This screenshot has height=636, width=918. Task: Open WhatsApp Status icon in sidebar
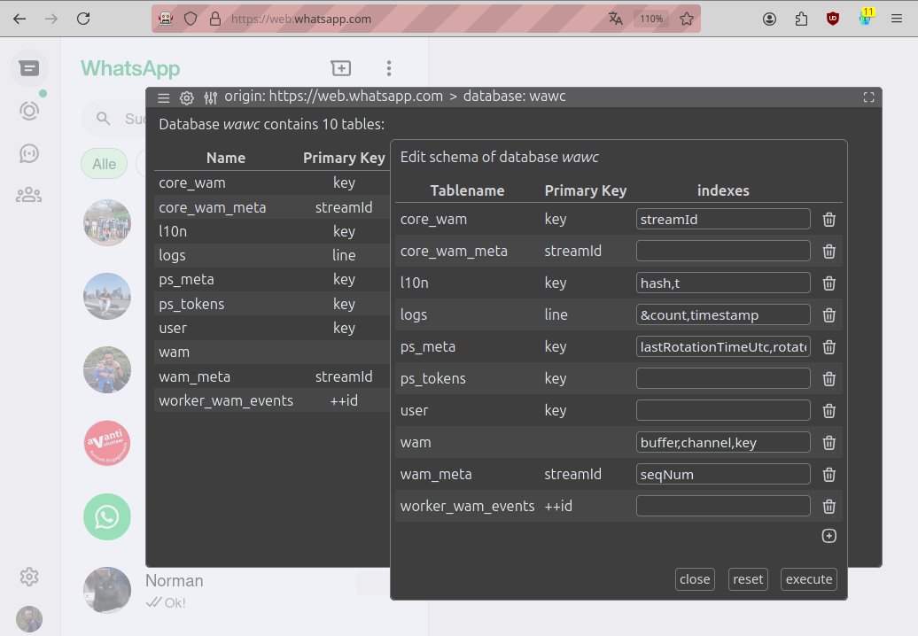[x=29, y=111]
